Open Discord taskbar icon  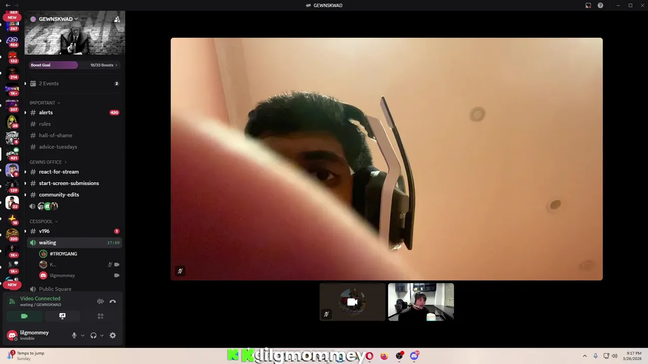point(414,356)
